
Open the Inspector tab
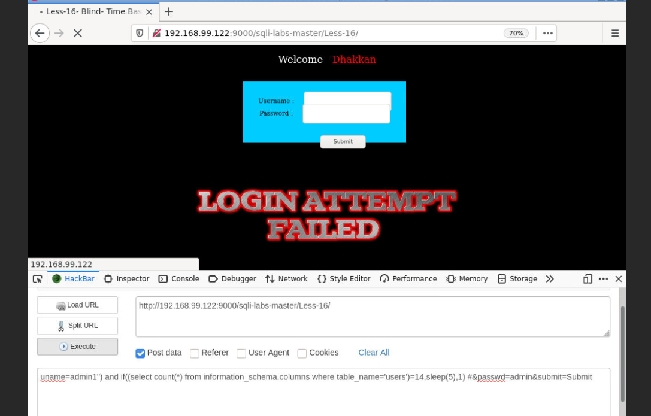click(x=126, y=279)
